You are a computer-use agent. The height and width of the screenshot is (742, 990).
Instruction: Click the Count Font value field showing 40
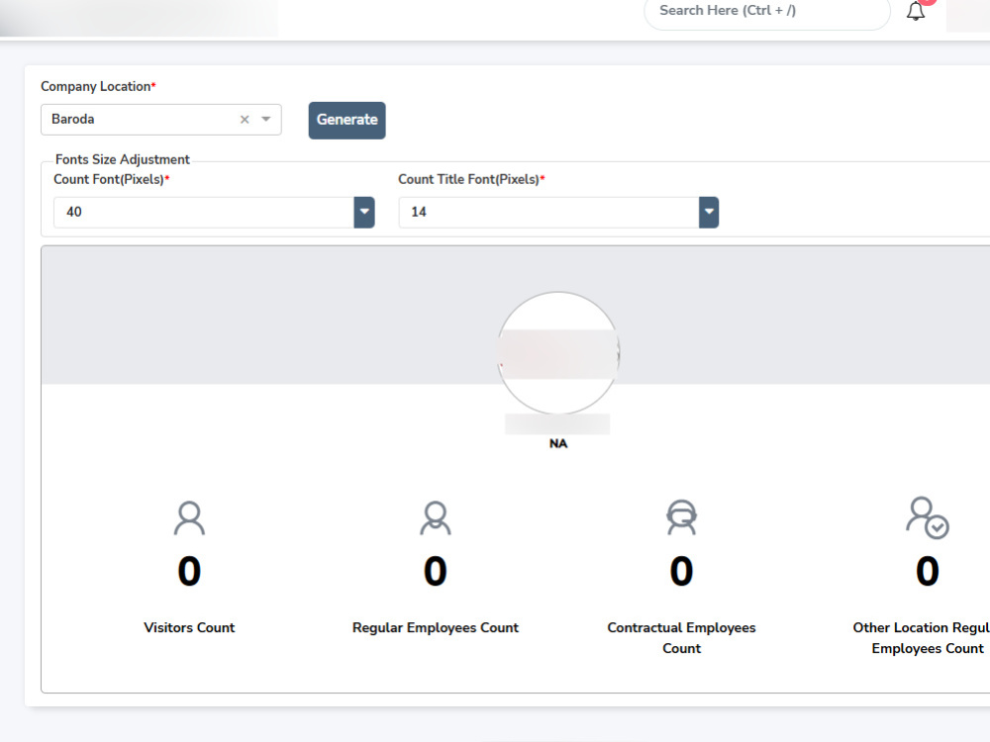click(204, 212)
